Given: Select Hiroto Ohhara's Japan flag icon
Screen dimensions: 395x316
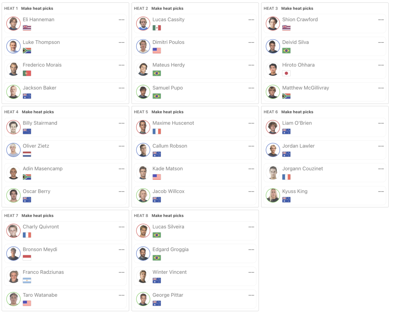Looking at the screenshot, I should [286, 73].
